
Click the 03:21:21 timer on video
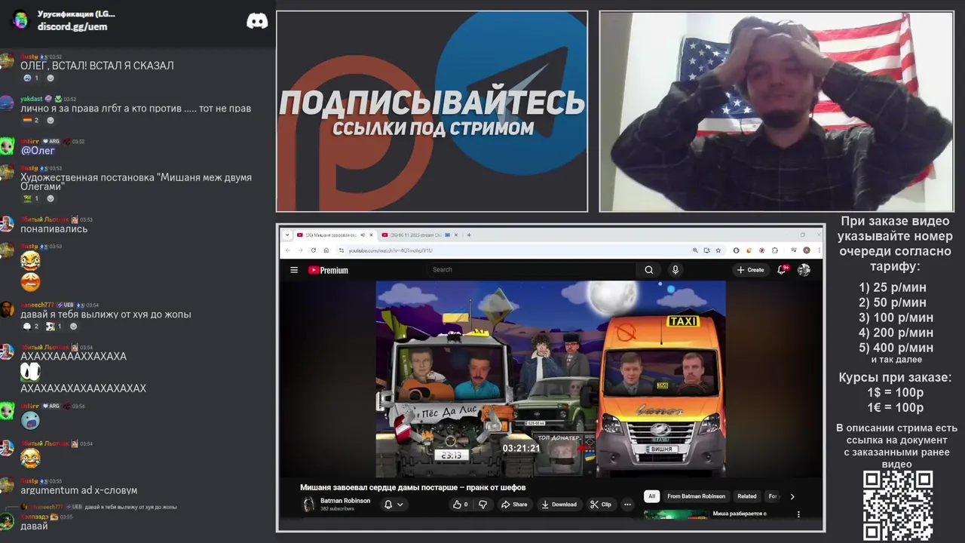pos(522,448)
